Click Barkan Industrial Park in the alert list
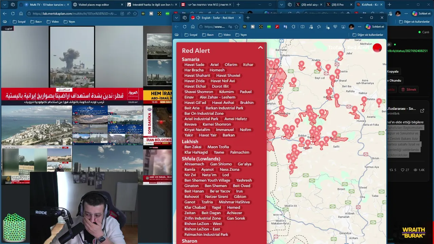The height and width of the screenshot is (244, 434). [x=224, y=108]
